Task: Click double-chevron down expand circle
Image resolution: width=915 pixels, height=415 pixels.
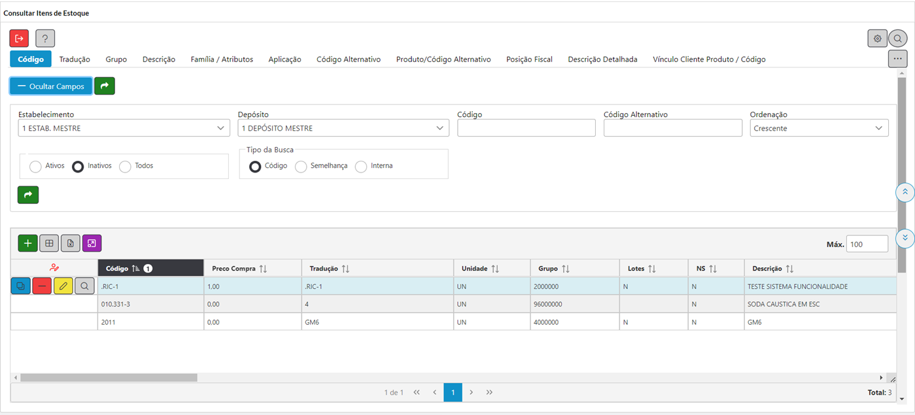Action: coord(905,237)
